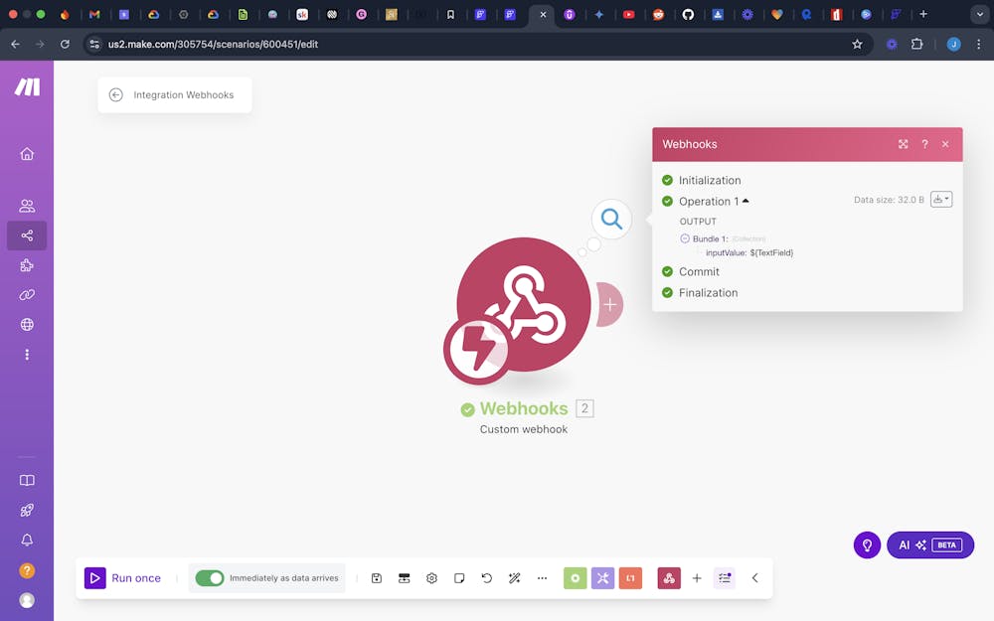Switch to the Gmail browser tab
994x621 pixels.
click(94, 14)
